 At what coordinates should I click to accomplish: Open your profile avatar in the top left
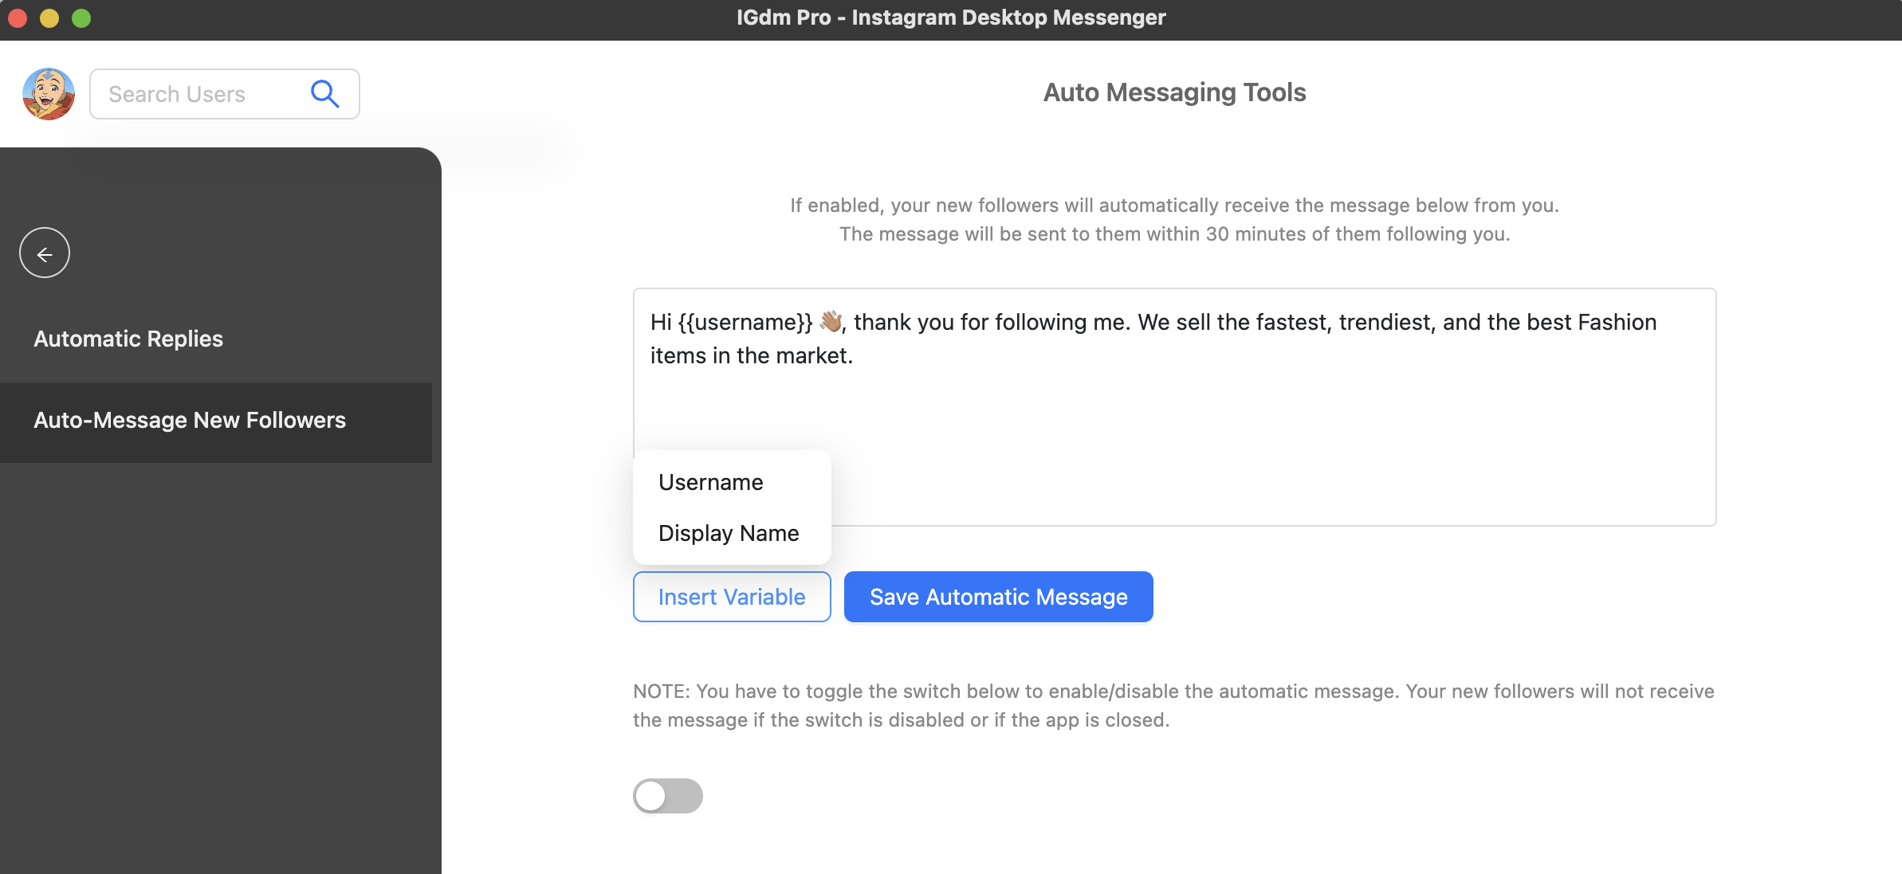48,94
